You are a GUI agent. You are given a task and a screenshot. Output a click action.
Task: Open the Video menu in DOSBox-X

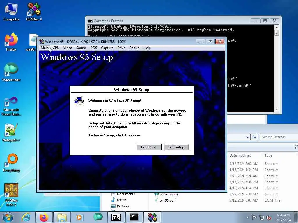click(x=68, y=48)
